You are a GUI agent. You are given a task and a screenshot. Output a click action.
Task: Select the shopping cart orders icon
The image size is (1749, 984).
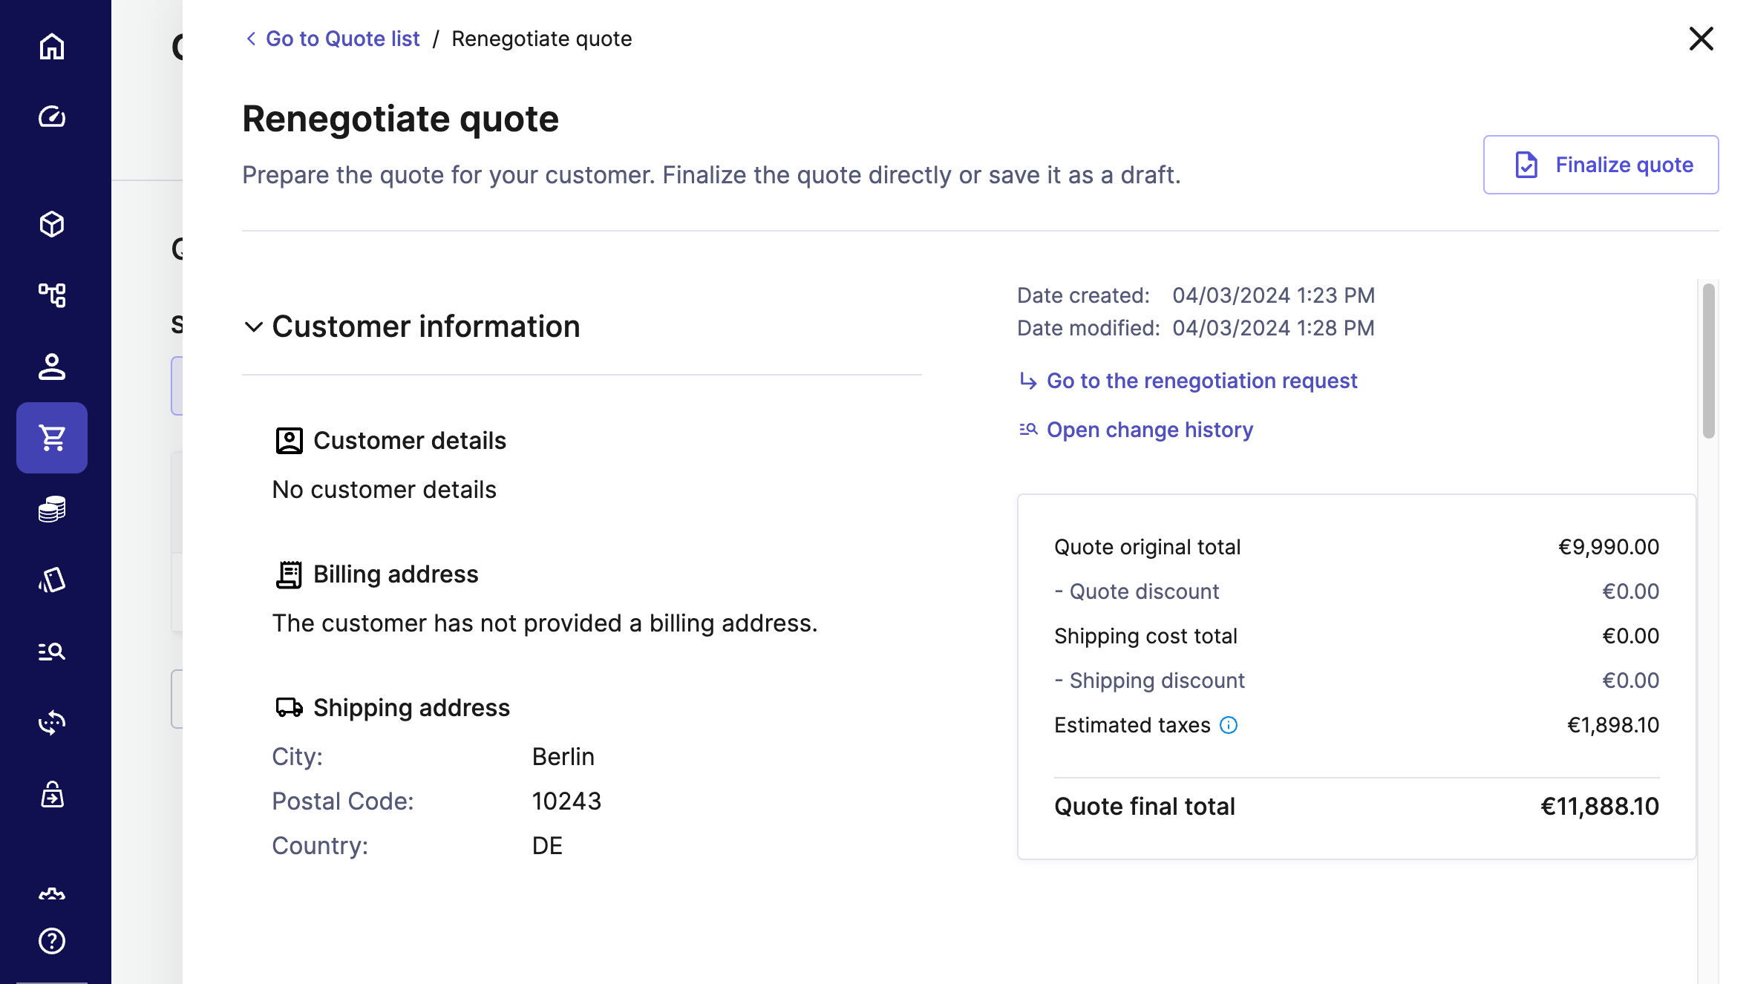click(x=52, y=438)
